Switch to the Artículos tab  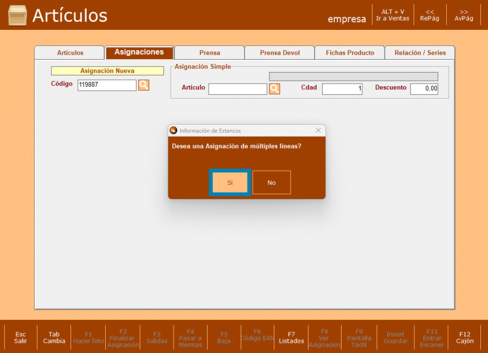coord(70,53)
